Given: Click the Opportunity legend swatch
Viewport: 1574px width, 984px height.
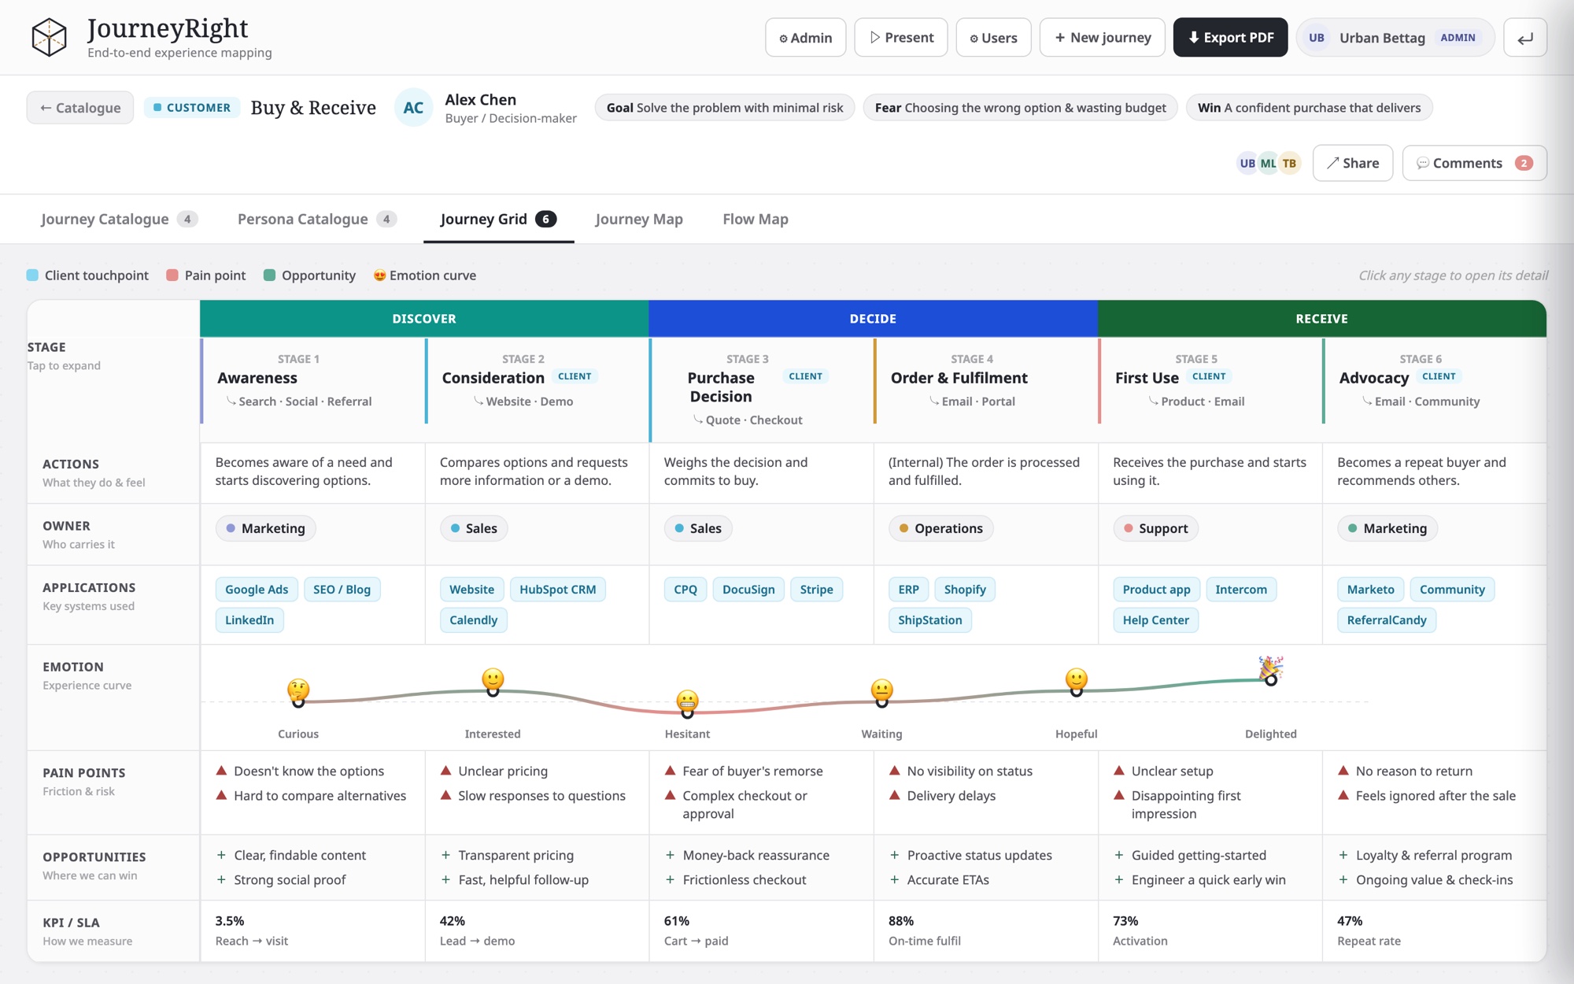Looking at the screenshot, I should point(269,275).
